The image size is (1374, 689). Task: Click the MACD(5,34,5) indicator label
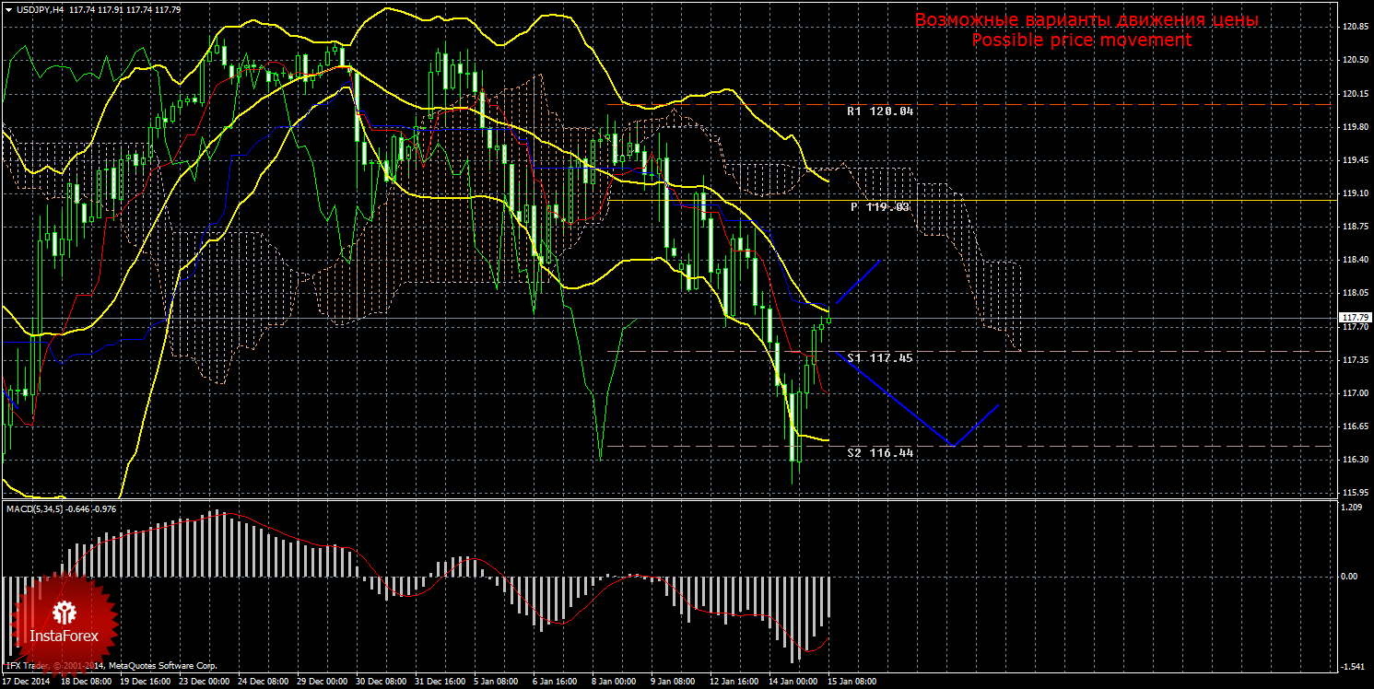click(x=61, y=508)
